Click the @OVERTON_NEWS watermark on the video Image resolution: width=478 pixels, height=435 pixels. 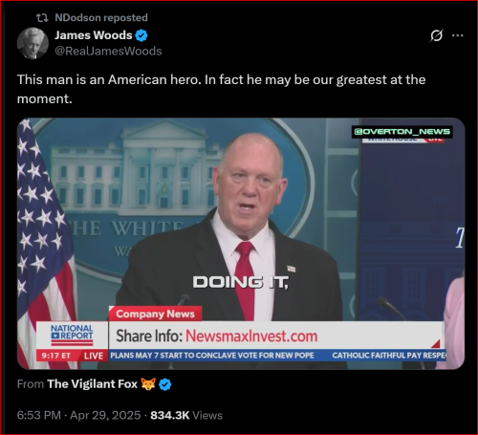point(402,132)
